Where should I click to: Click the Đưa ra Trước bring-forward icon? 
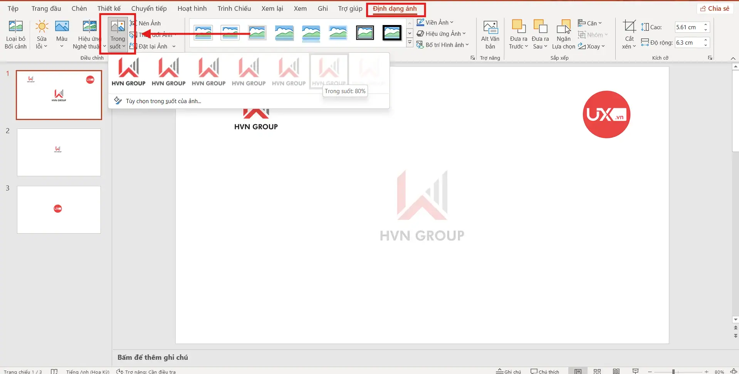tap(518, 34)
